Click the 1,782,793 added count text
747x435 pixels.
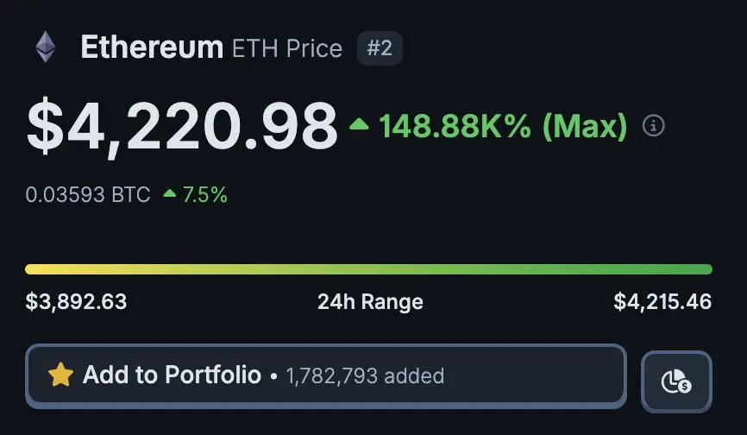tap(365, 376)
